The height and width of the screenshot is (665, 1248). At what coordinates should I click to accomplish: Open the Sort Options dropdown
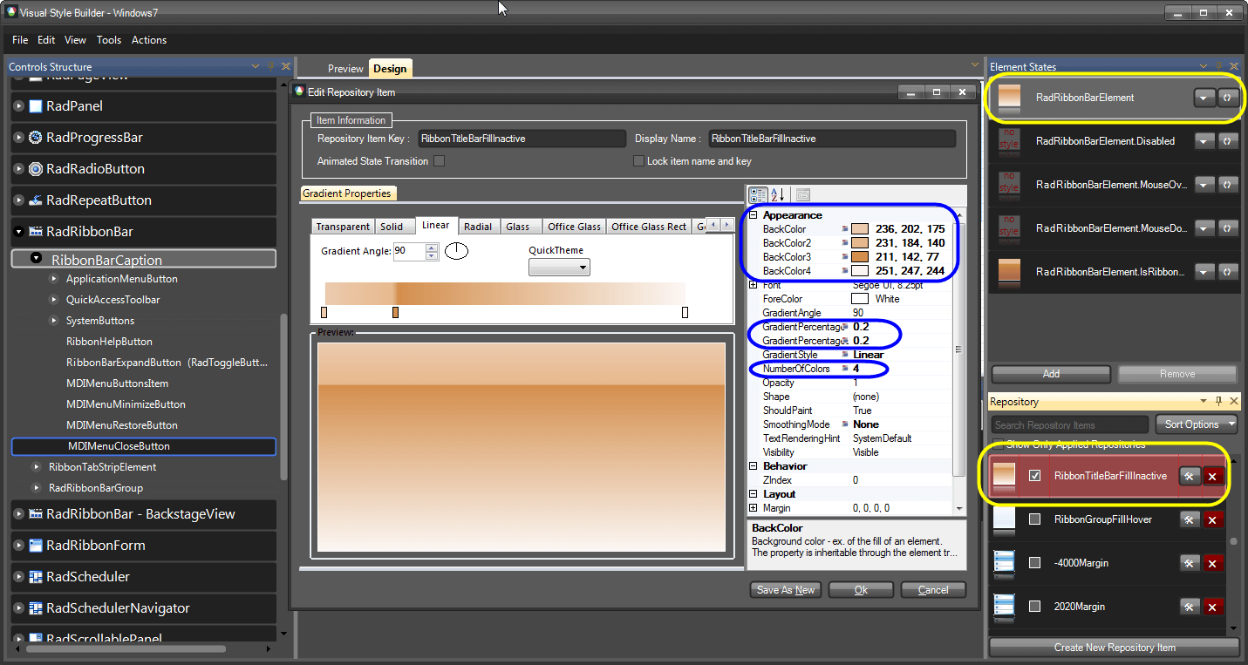point(1196,424)
